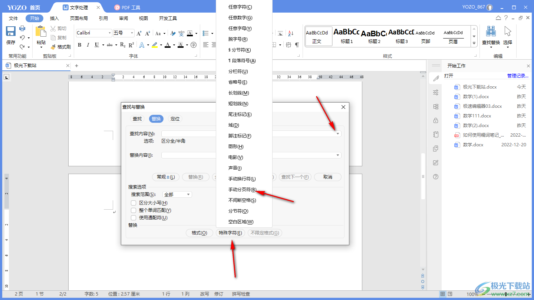Open the change case Aa dropdown
The height and width of the screenshot is (300, 534).
160,33
